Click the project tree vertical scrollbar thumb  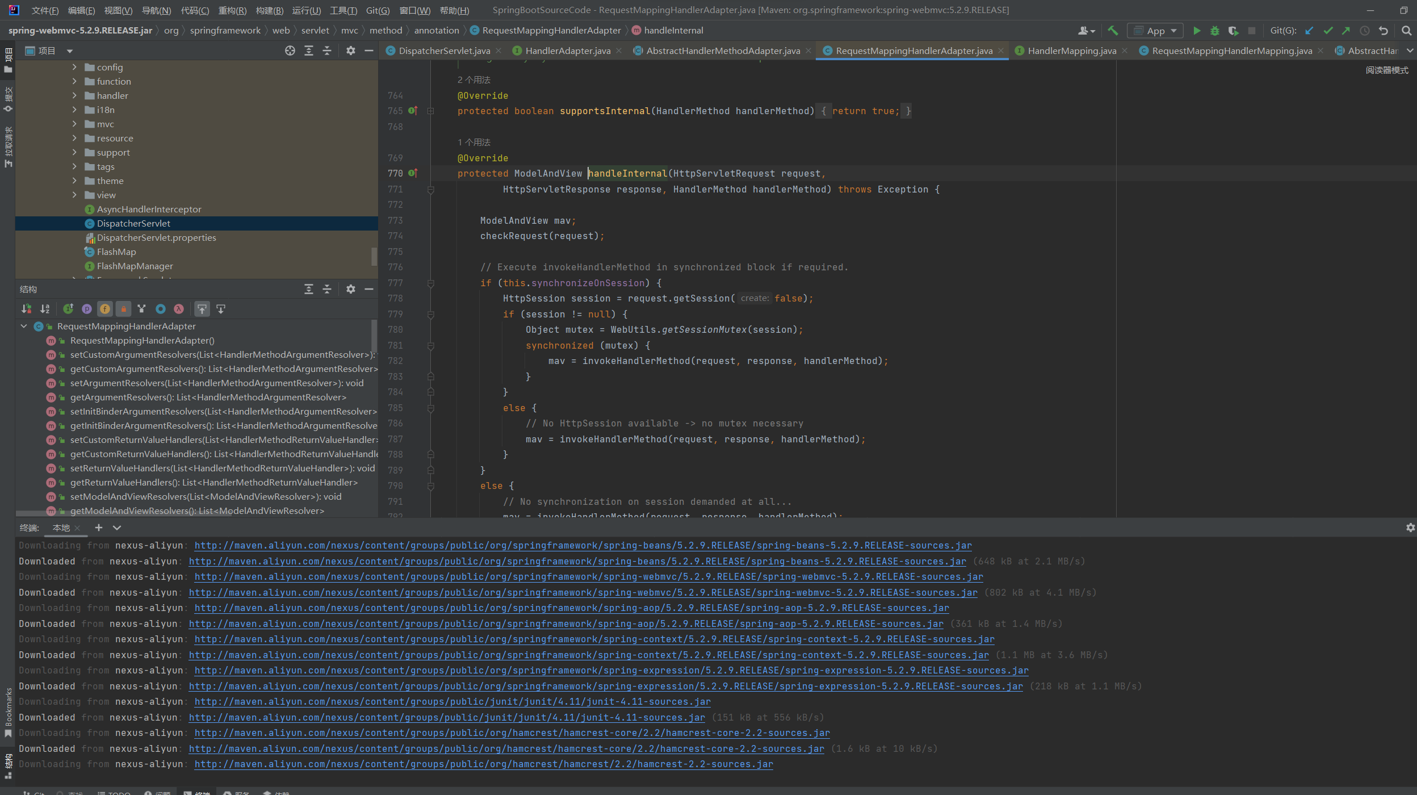(374, 256)
